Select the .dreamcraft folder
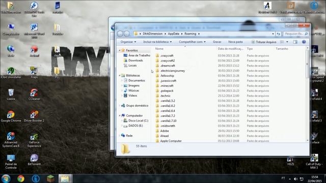This screenshot has height=183, width=326. click(168, 66)
